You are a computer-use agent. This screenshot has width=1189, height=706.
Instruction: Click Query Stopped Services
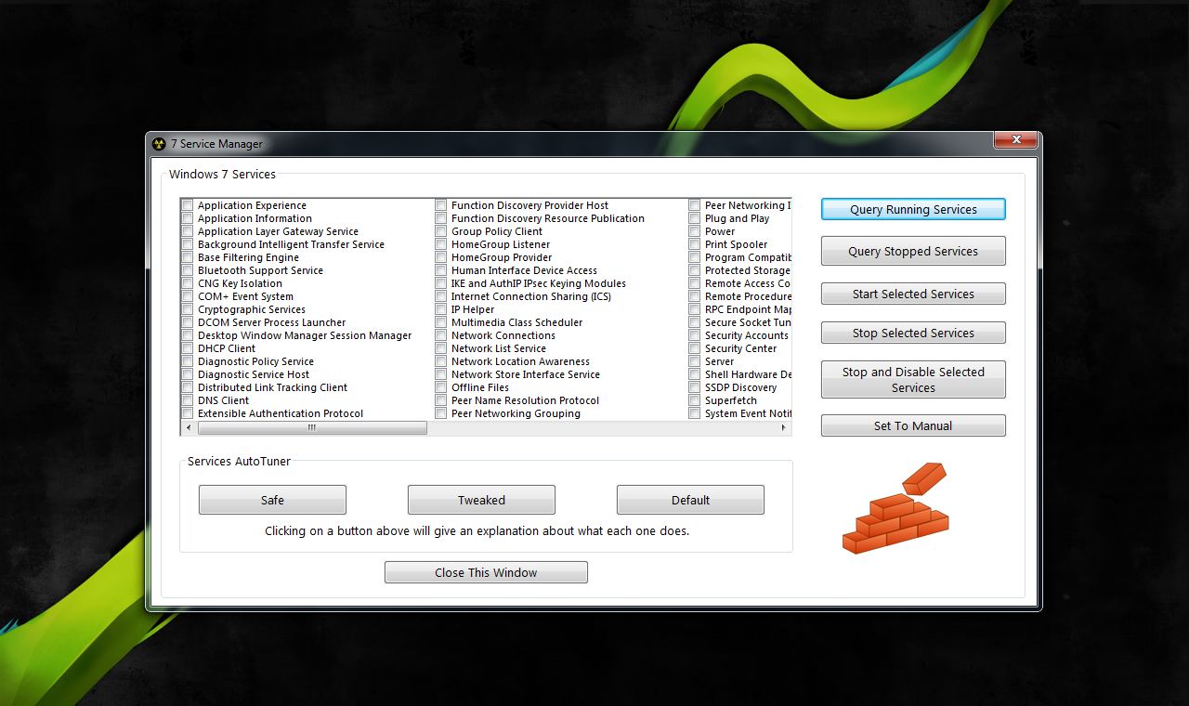[x=913, y=251]
